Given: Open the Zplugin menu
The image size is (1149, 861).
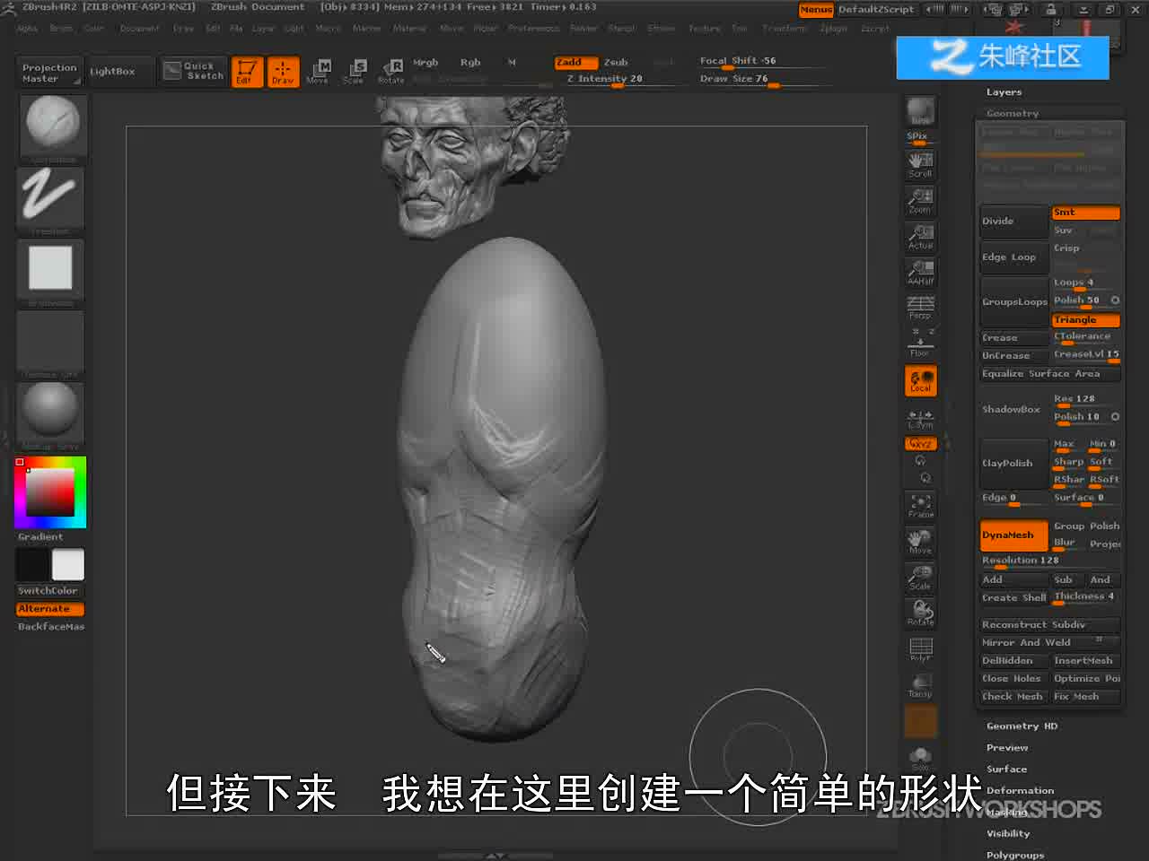Looking at the screenshot, I should click(833, 29).
